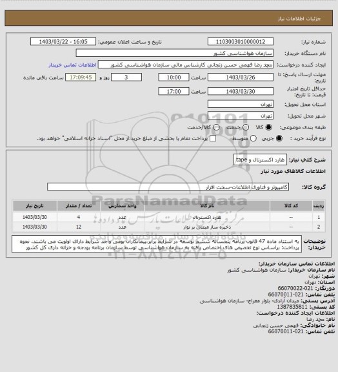Viewport: 338px width, 372px height.
Task: Toggle the Islamic treasury payment checkbox
Action: [x=213, y=138]
